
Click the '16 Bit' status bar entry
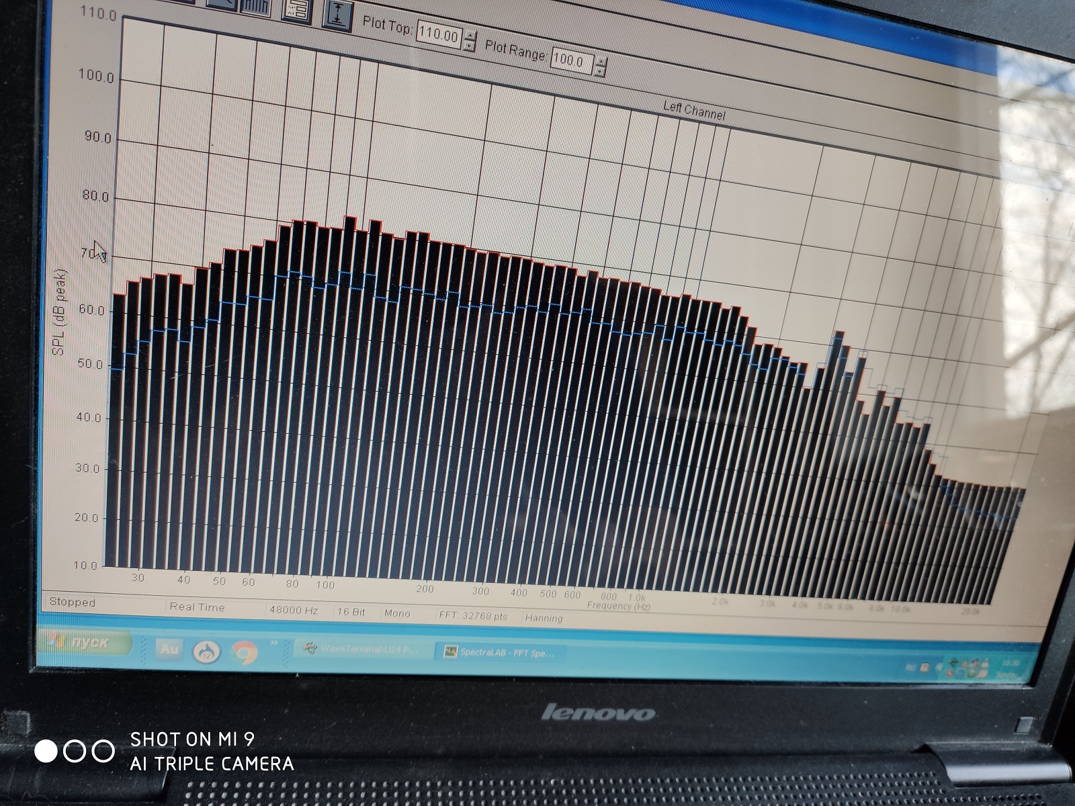pos(351,612)
